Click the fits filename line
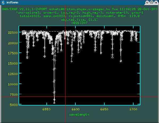 [79, 20]
